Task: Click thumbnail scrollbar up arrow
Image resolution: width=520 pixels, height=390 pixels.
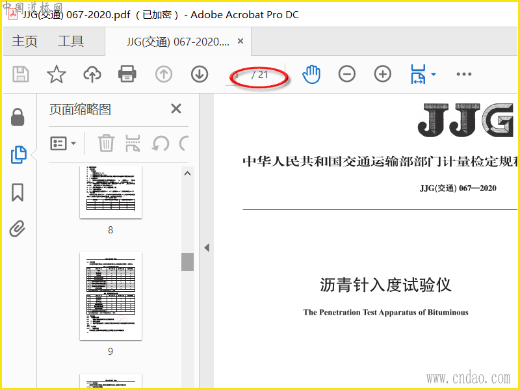Action: (x=187, y=174)
